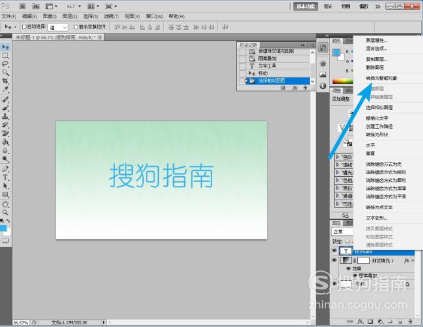Image resolution: width=423 pixels, height=327 pixels.
Task: Select the Pen tool
Action: coord(5,169)
